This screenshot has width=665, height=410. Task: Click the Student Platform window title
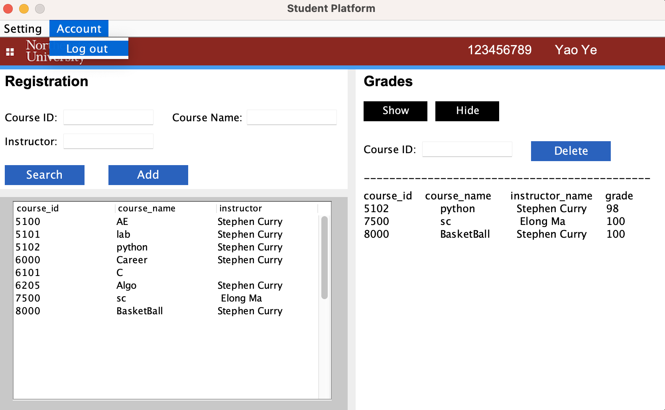click(331, 8)
